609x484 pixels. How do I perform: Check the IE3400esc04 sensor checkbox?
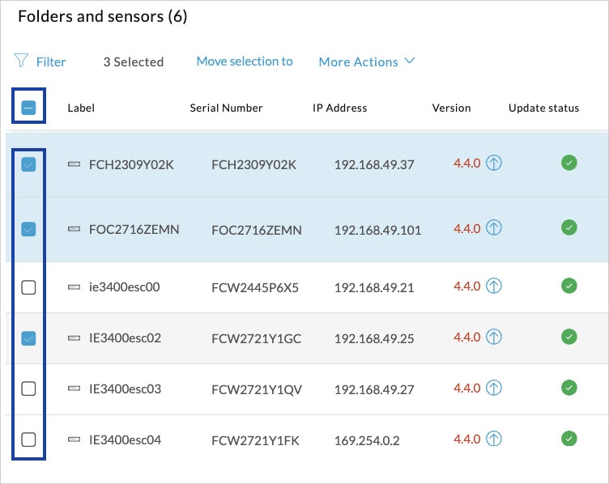pos(28,439)
